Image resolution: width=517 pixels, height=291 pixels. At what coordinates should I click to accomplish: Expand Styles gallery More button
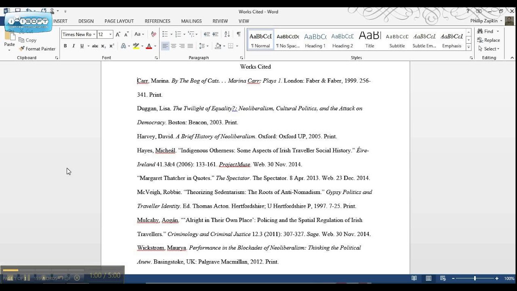click(x=469, y=47)
